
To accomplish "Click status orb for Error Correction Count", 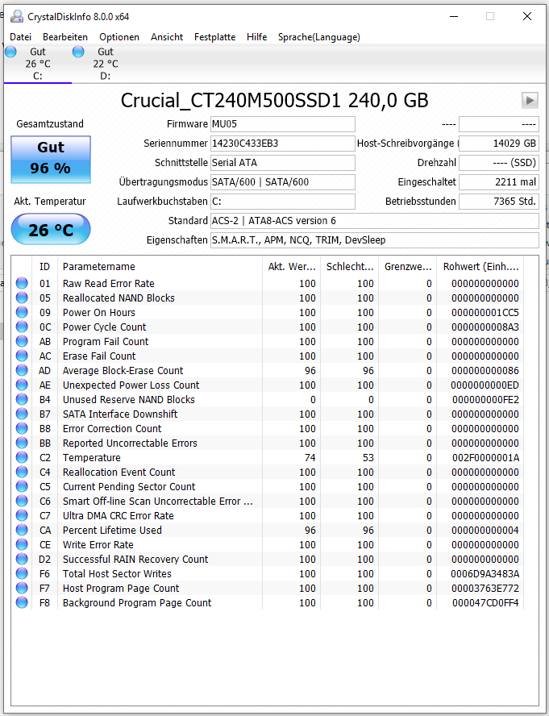I will [22, 428].
